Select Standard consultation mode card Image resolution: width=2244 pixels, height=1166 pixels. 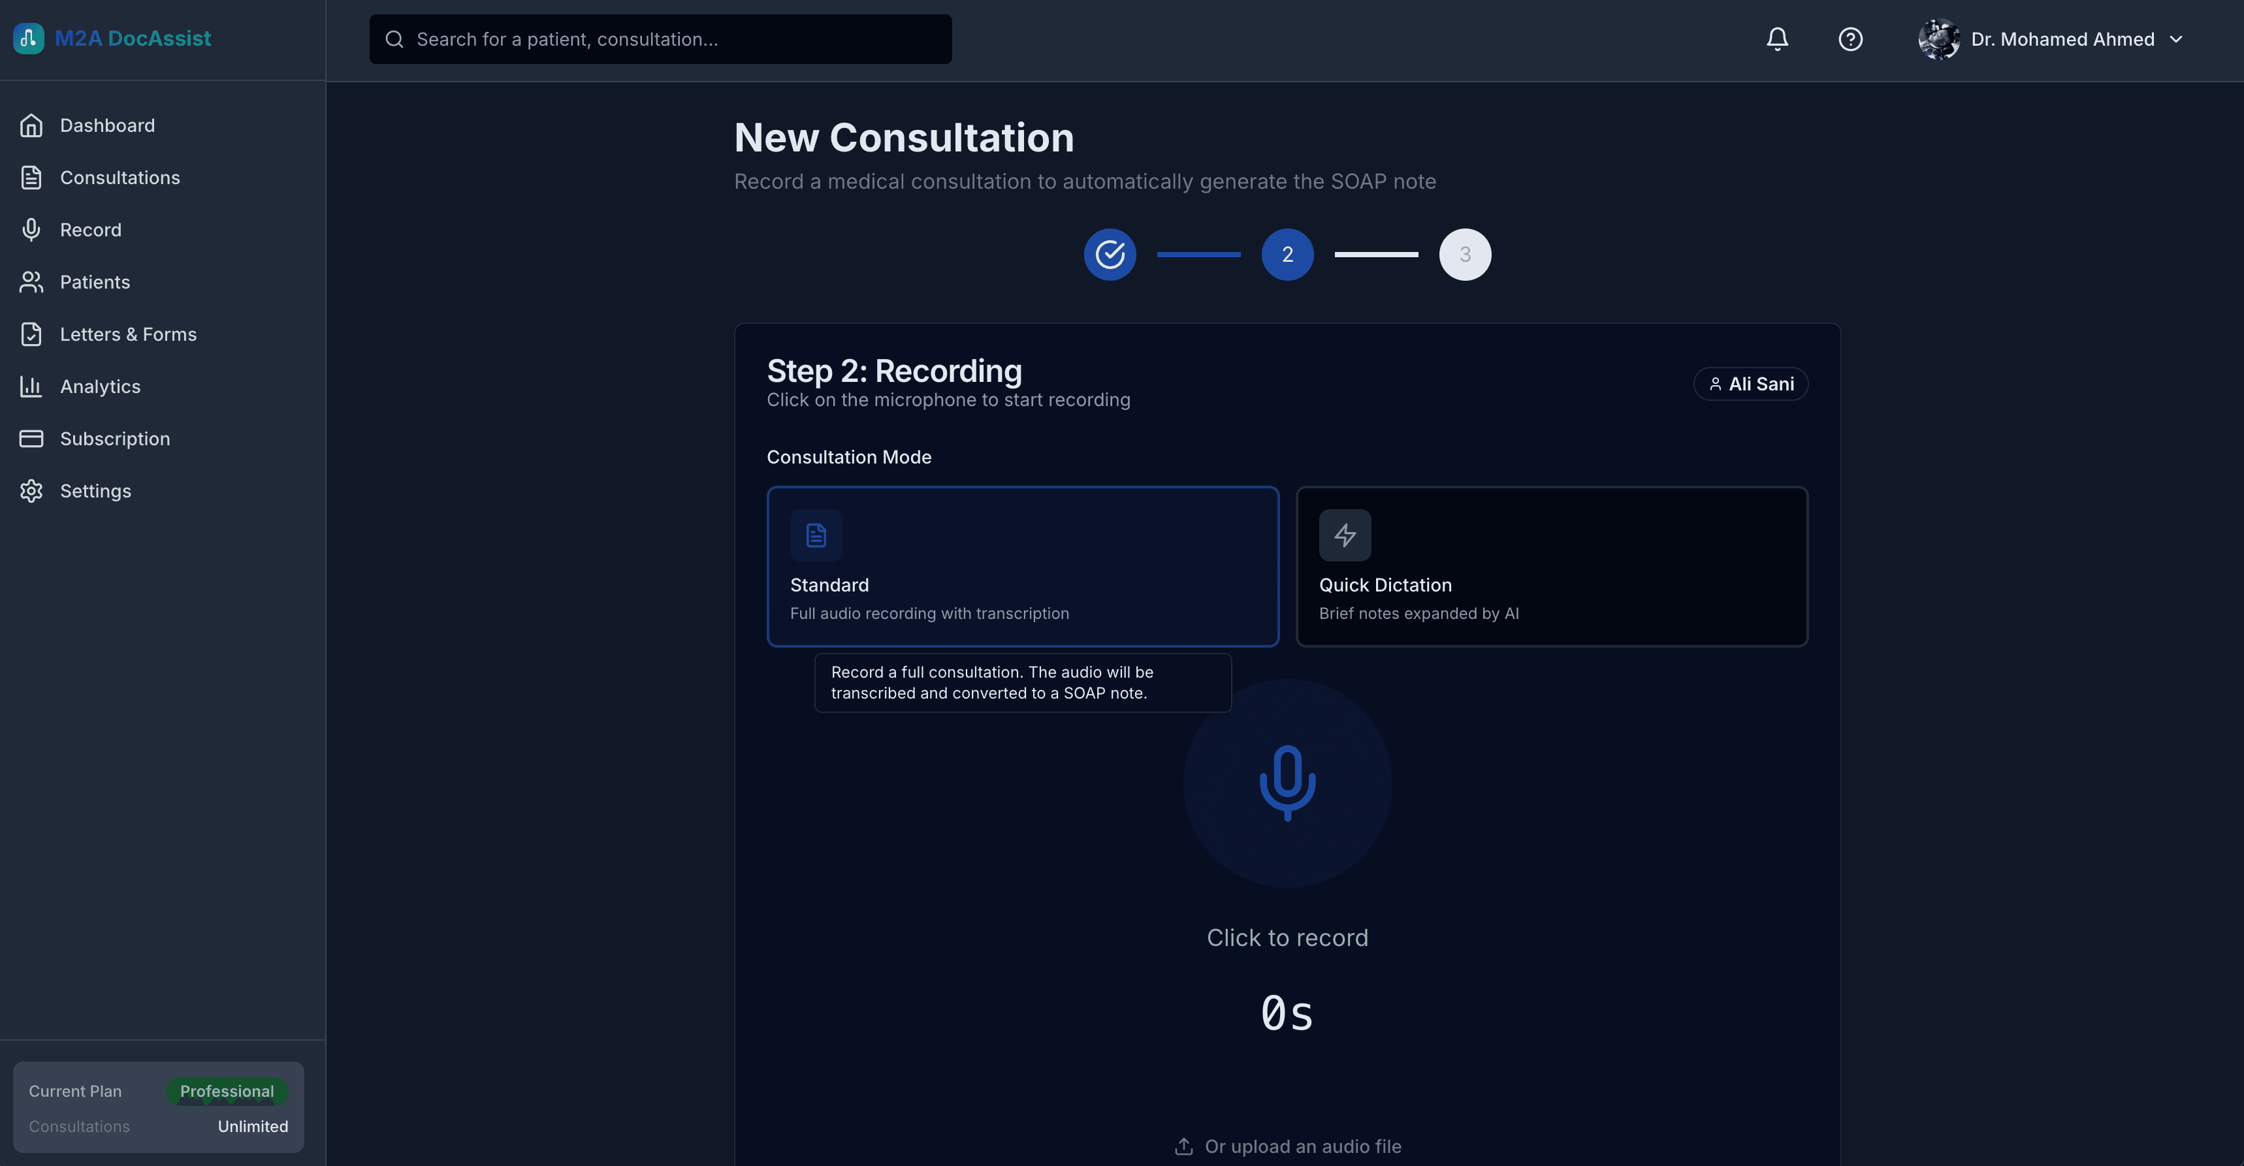coord(1023,566)
